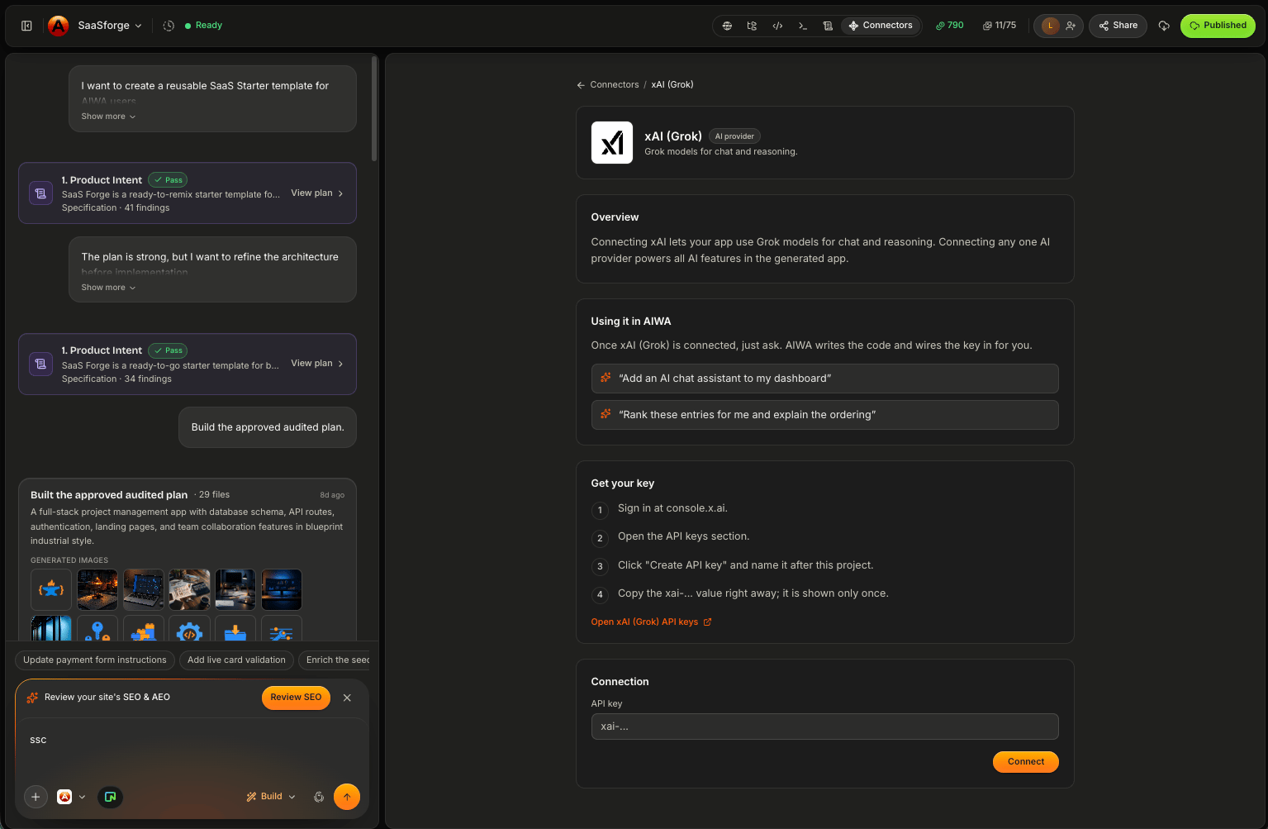
Task: Click the 11/75 images counter
Action: point(1000,26)
